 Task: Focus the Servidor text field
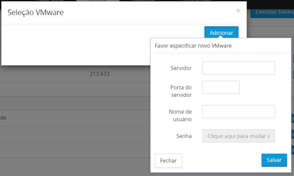click(239, 68)
